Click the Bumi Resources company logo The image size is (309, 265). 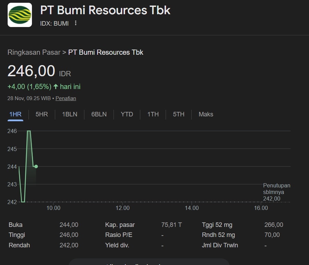click(x=20, y=15)
